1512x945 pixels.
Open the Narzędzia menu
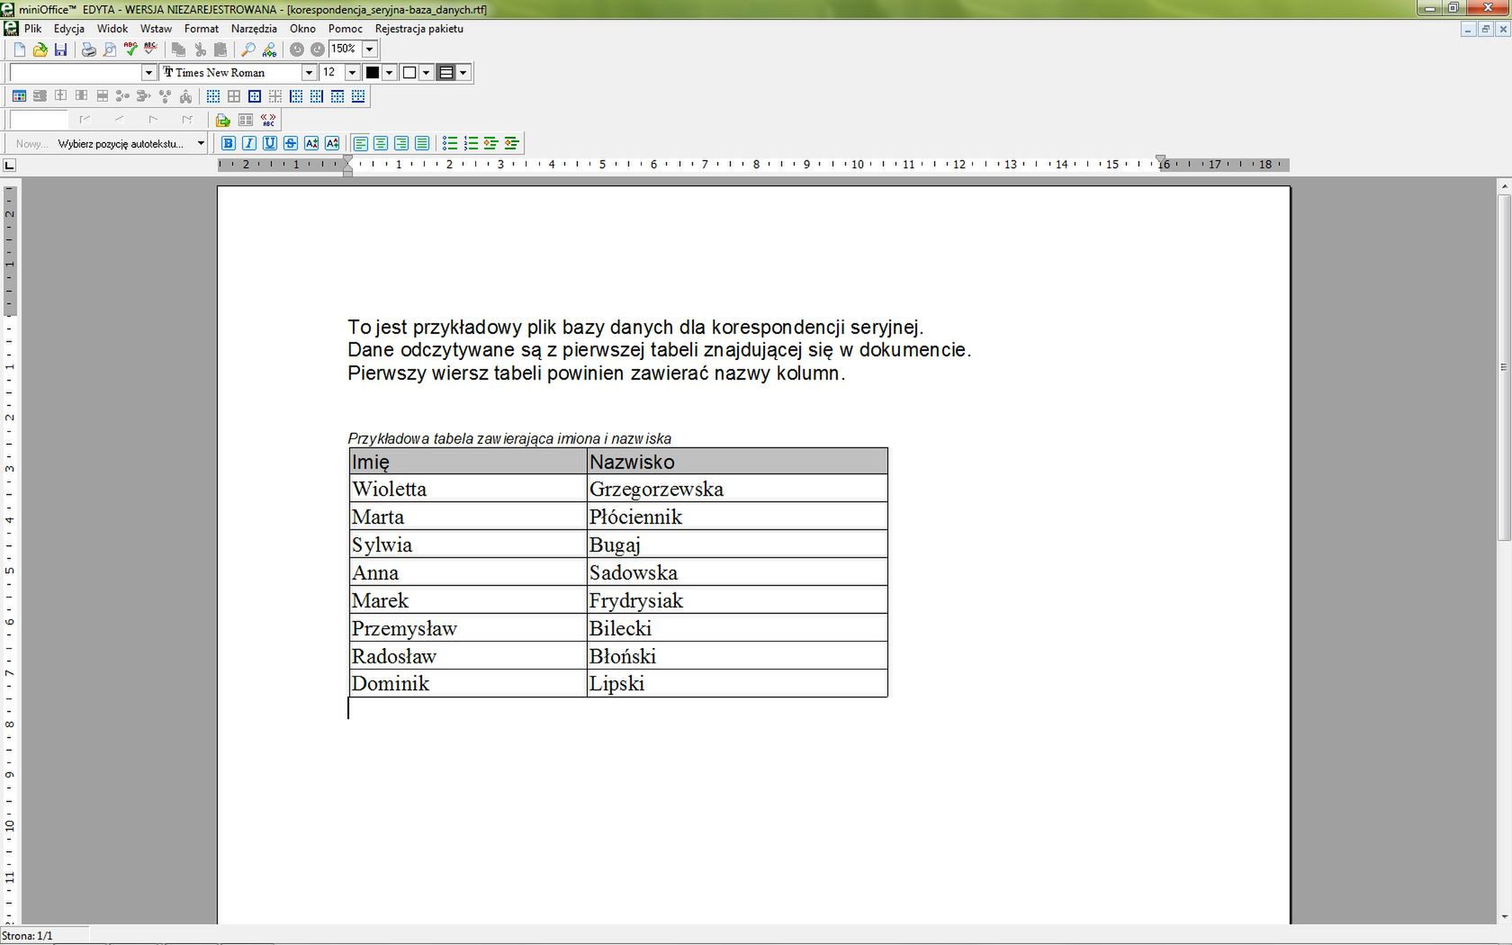pos(254,29)
